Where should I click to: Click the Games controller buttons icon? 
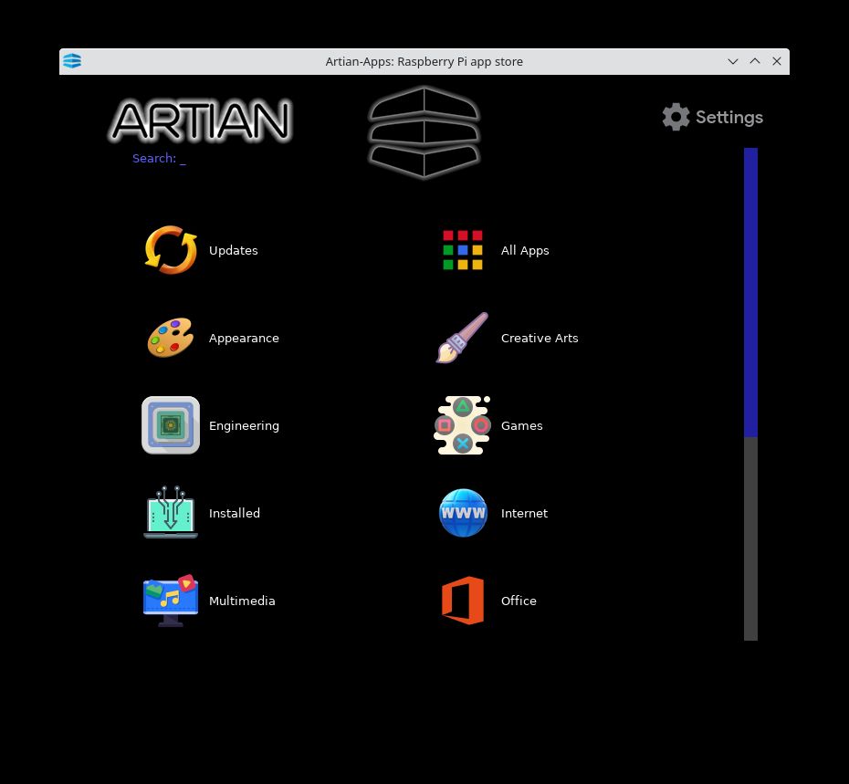click(x=463, y=425)
